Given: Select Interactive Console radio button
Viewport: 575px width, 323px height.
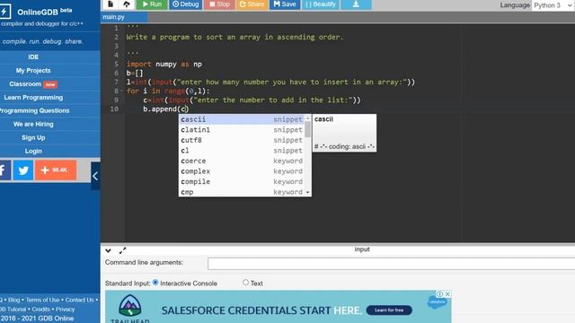Looking at the screenshot, I should pos(155,283).
